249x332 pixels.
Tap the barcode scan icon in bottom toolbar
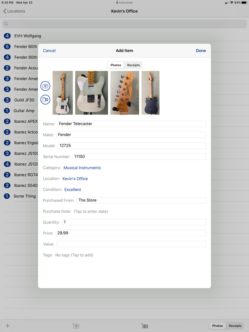click(x=145, y=326)
